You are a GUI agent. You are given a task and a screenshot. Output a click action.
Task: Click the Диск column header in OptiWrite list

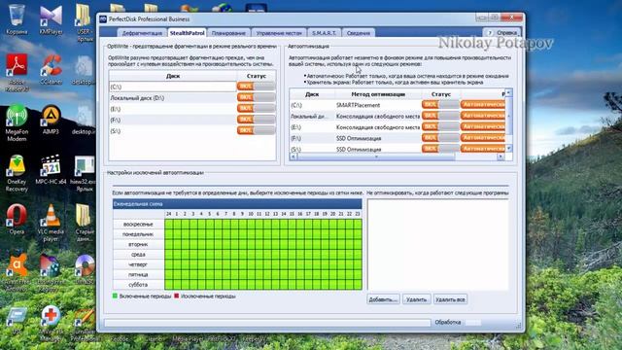(x=173, y=76)
